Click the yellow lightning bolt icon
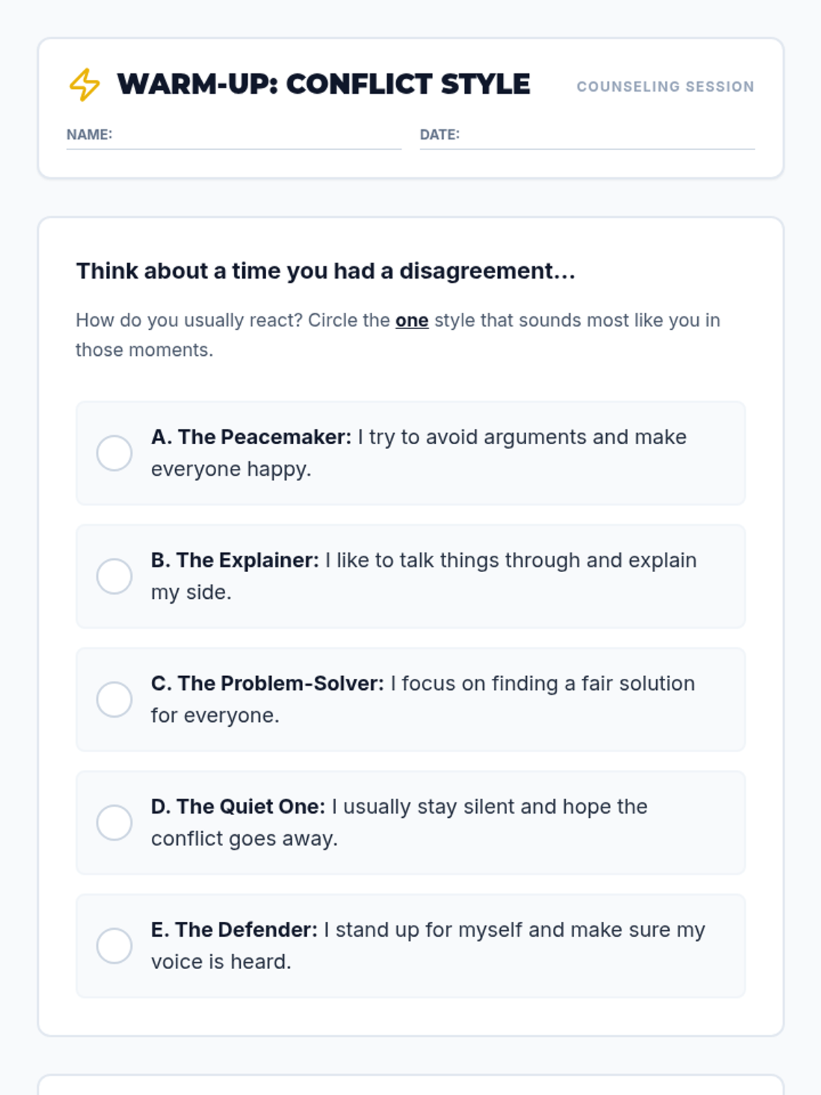The image size is (821, 1095). click(84, 84)
